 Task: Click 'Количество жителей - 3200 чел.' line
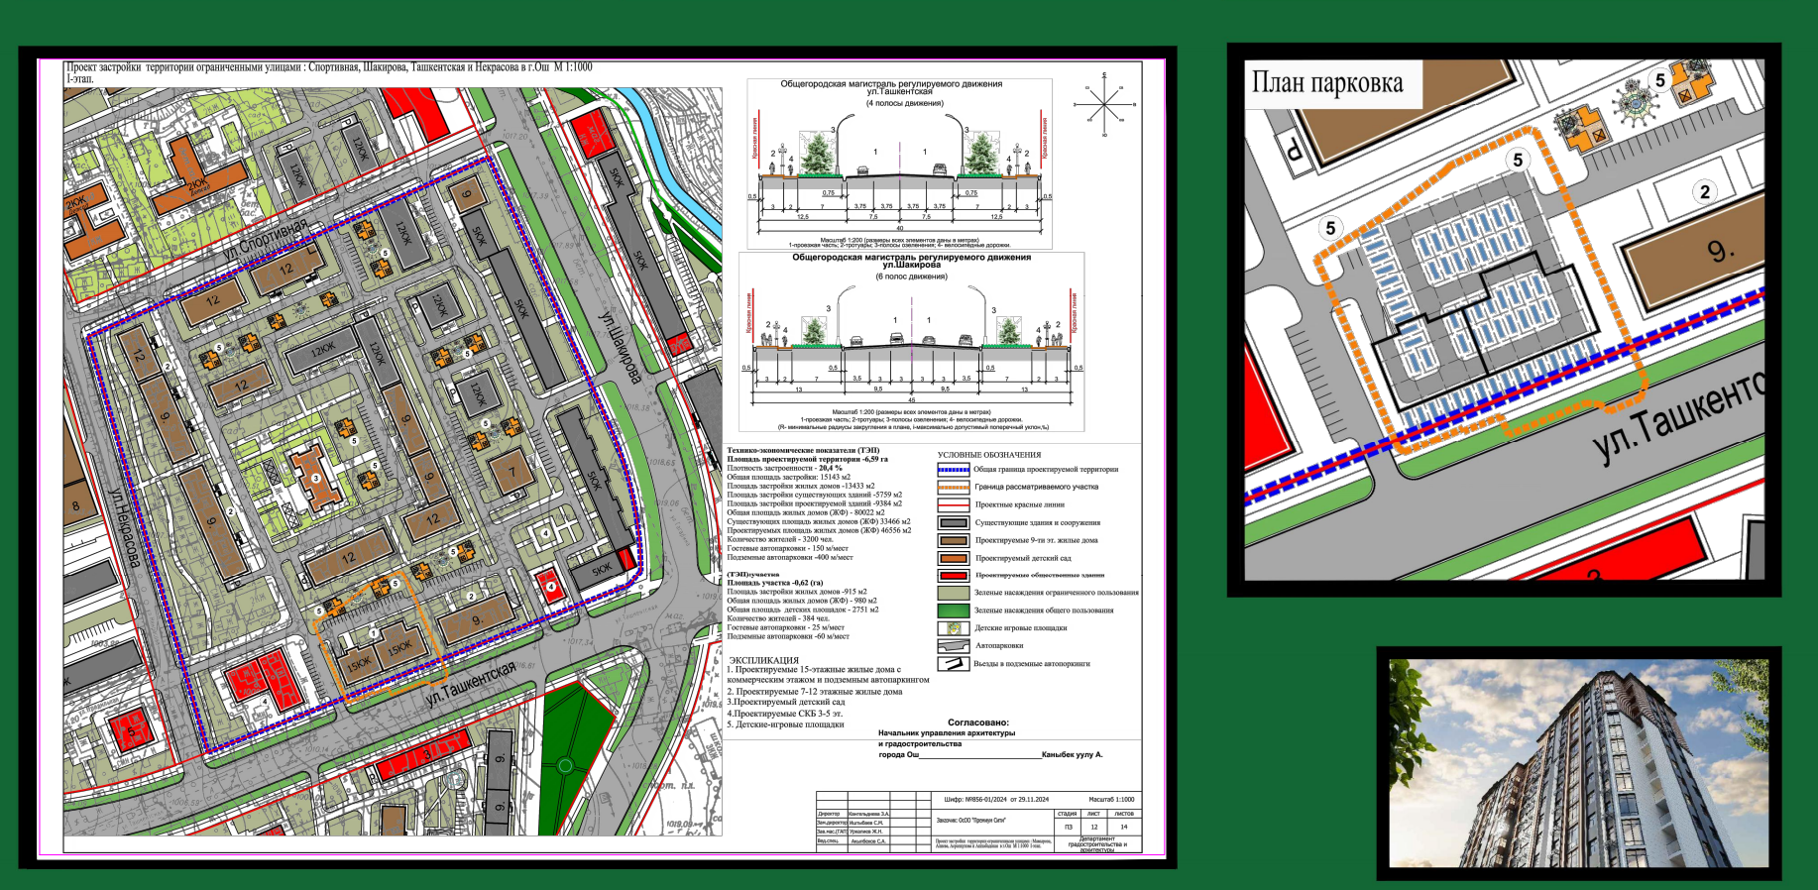(780, 539)
